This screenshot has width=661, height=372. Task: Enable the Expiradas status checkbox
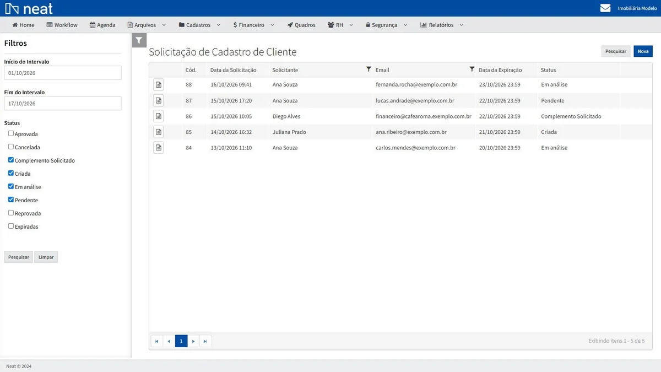click(11, 226)
